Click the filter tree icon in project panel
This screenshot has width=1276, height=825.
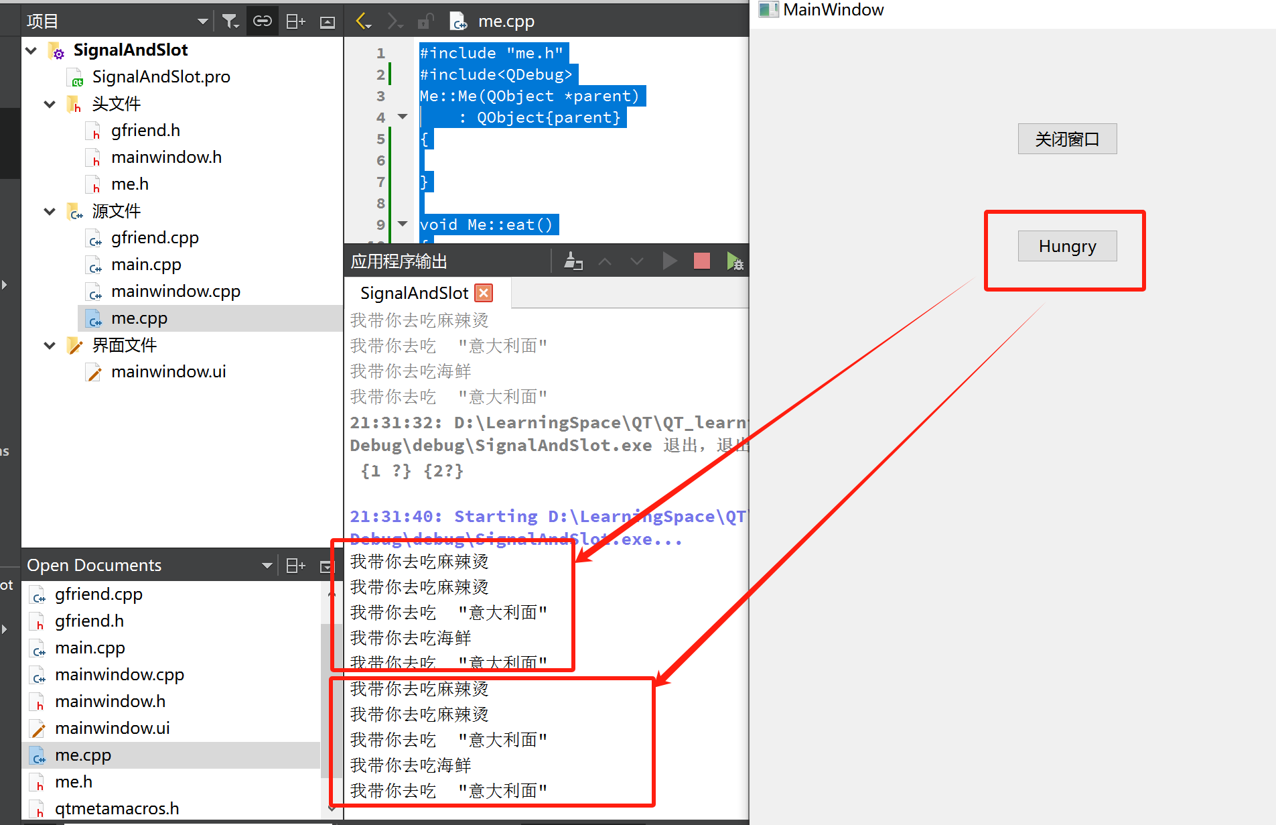[x=230, y=21]
